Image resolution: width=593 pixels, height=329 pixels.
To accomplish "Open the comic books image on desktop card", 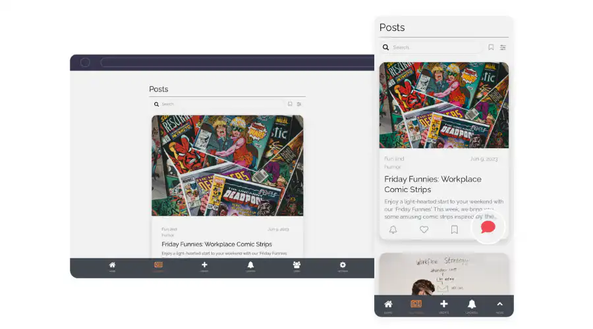I will [x=227, y=165].
